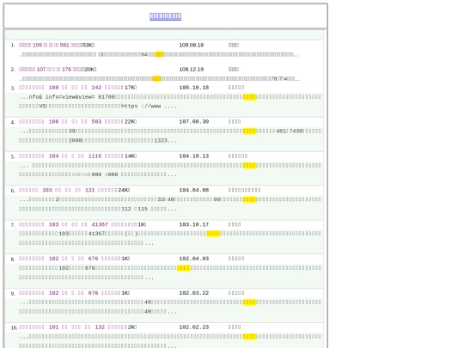Click the 17K size label in result 3

pyautogui.click(x=131, y=88)
